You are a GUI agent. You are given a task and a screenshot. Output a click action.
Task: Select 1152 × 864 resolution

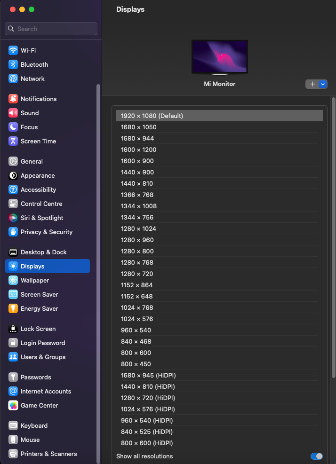click(219, 285)
